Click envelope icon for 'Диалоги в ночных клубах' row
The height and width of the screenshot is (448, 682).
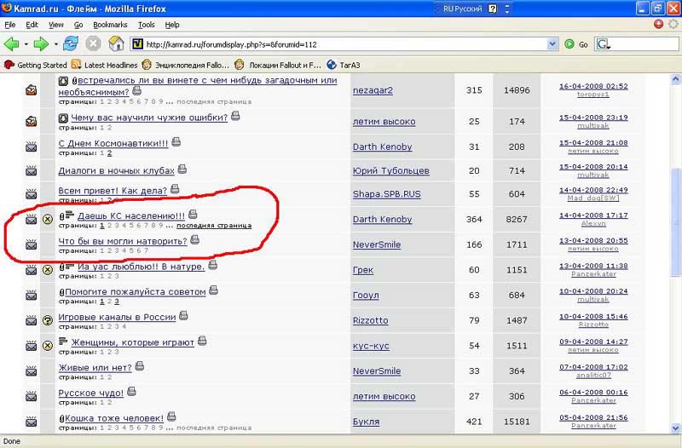[32, 171]
